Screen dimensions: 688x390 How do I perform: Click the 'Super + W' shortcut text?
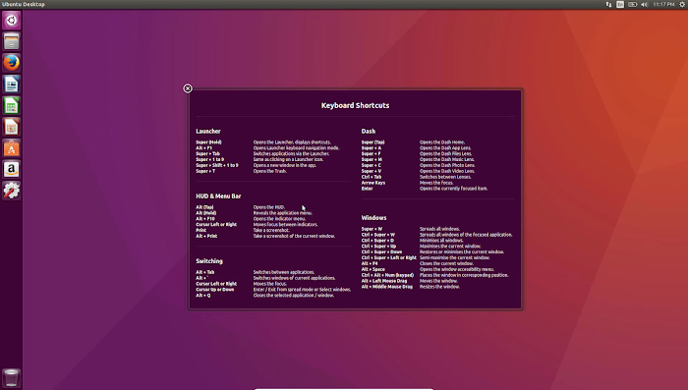[x=372, y=229]
